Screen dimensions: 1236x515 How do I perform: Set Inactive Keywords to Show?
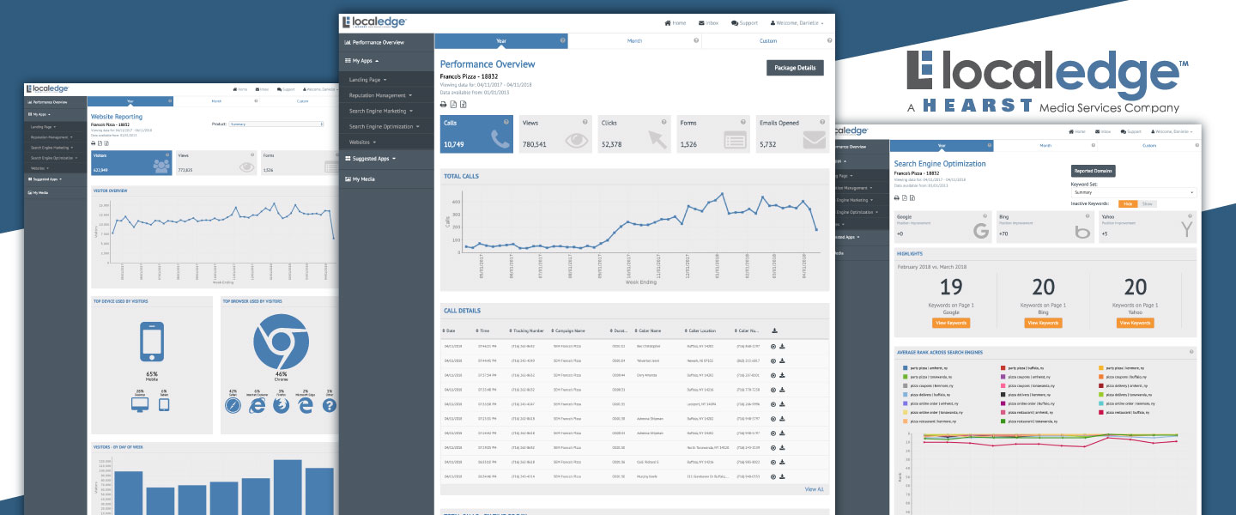click(x=1148, y=203)
